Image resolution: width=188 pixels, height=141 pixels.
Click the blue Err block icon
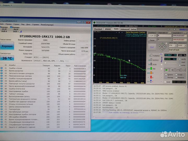[151, 81]
